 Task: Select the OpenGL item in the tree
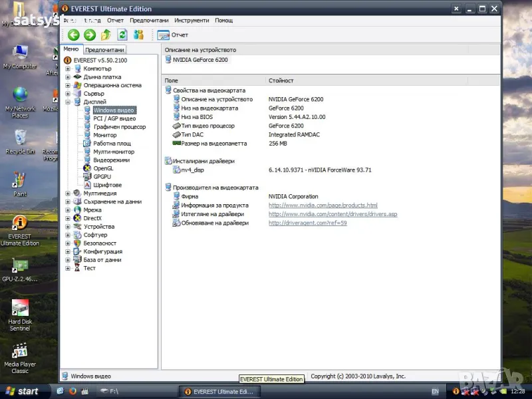pos(103,168)
